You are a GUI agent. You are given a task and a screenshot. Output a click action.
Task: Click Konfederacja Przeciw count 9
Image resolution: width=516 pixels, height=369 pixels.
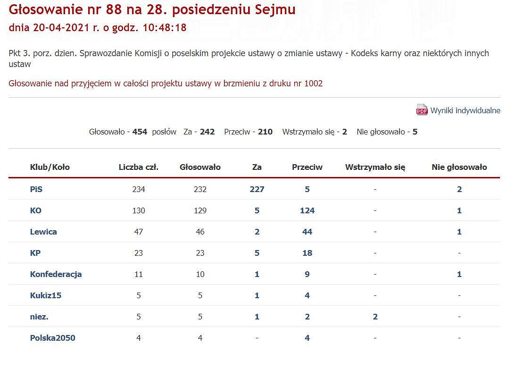(308, 274)
